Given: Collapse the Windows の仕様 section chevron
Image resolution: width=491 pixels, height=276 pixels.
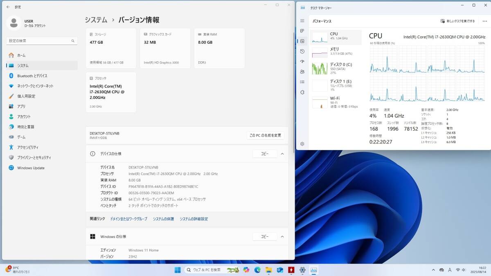Looking at the screenshot, I should click(282, 236).
